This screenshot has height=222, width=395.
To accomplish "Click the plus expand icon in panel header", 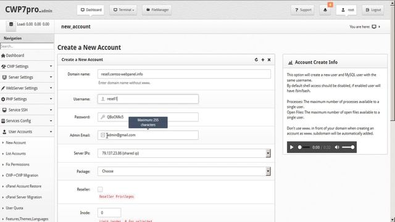I will (263, 60).
